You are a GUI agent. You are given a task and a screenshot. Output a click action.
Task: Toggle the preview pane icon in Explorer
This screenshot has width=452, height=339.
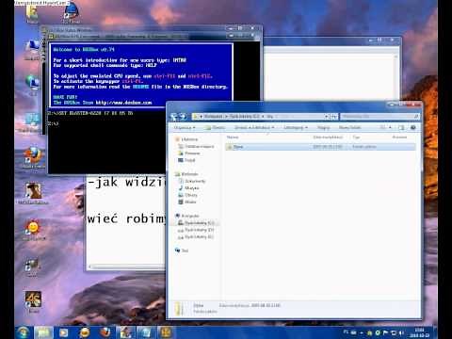401,127
